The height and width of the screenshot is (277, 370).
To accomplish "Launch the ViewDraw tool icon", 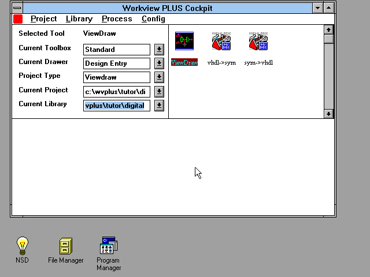I will pos(184,42).
